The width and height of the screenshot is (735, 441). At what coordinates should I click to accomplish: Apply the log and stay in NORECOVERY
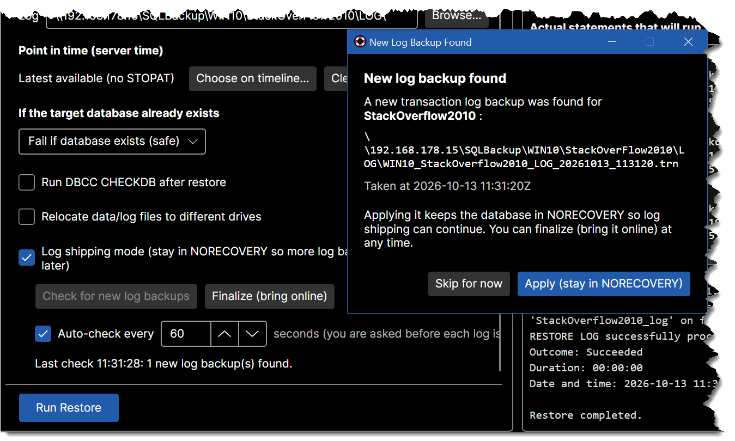604,284
